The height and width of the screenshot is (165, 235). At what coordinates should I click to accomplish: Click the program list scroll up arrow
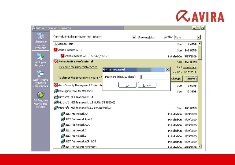[x=200, y=44]
